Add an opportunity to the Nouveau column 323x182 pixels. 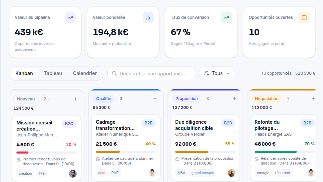tap(76, 99)
